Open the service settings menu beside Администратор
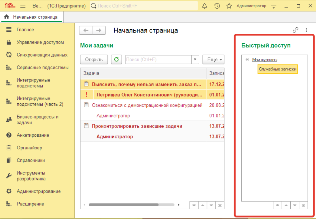This screenshot has height=219, width=316. [274, 6]
